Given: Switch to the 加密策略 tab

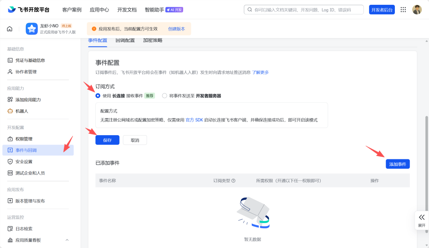Looking at the screenshot, I should tap(153, 41).
